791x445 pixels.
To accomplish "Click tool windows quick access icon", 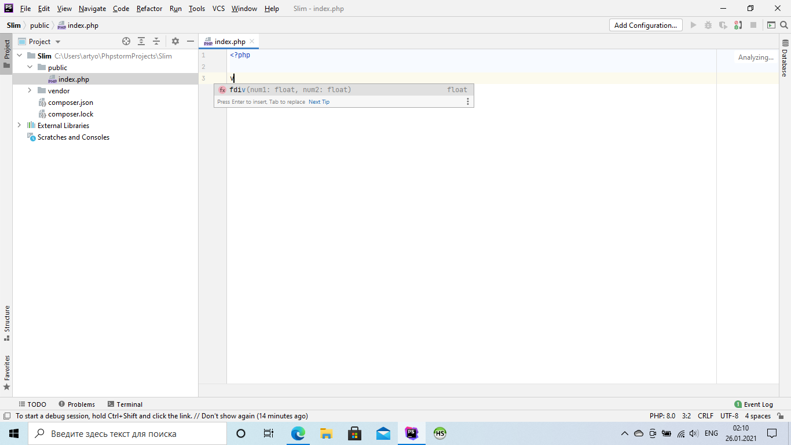I will tap(6, 416).
